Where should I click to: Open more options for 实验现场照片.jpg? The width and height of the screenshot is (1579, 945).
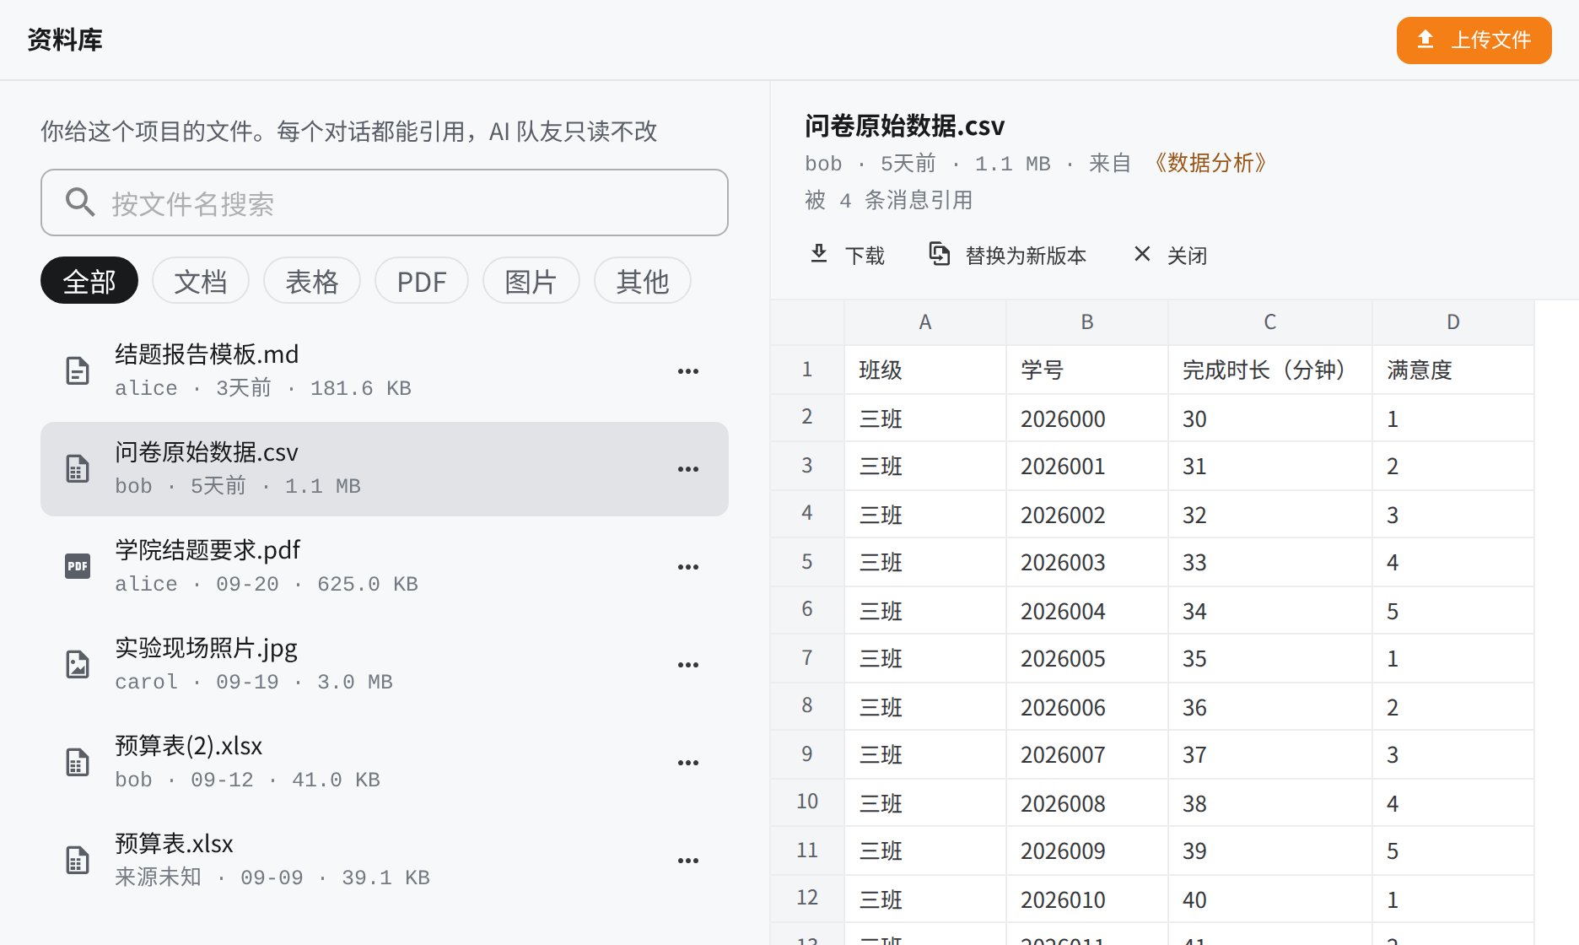coord(688,665)
